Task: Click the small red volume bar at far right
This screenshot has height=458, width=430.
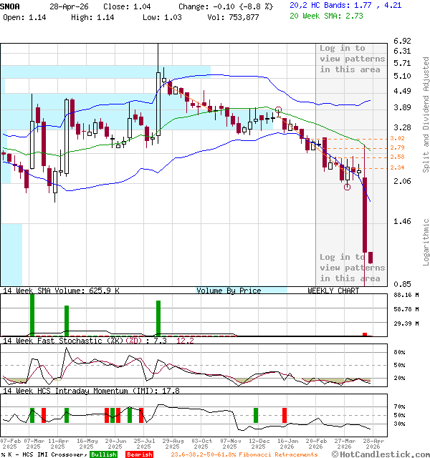Action: pos(365,334)
